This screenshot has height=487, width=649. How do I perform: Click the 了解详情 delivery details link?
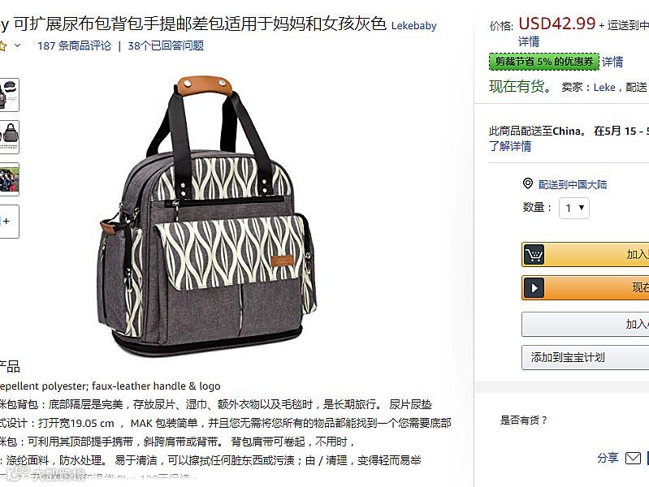[x=510, y=146]
